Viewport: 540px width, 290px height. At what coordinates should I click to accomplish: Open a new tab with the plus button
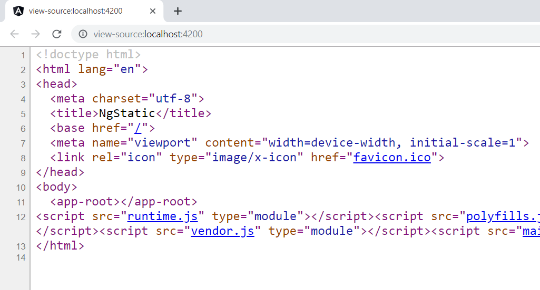click(x=178, y=11)
